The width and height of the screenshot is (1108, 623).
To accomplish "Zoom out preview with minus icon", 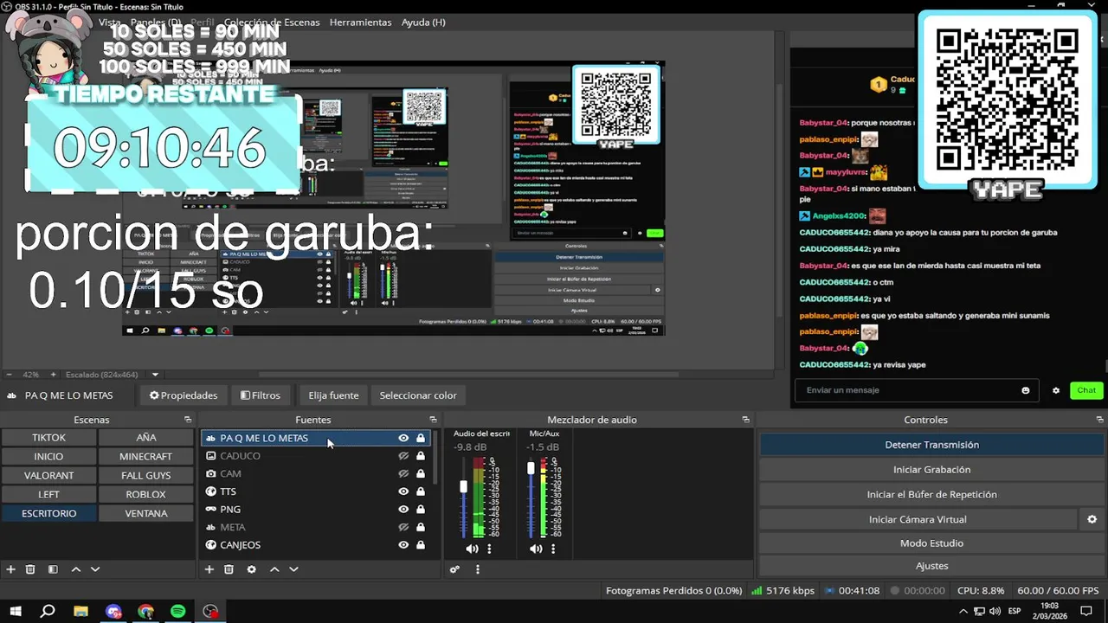I will [x=9, y=375].
